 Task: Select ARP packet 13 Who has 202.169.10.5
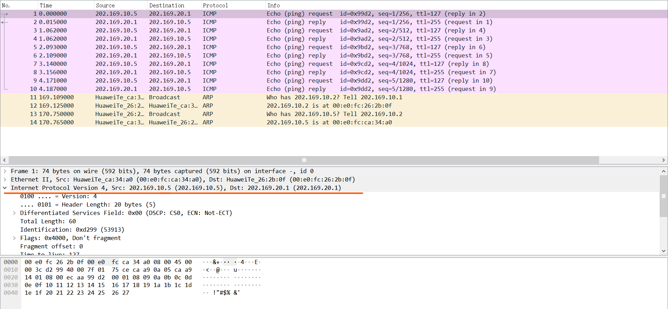click(x=334, y=114)
